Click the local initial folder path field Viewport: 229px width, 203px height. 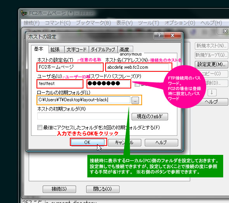pyautogui.click(x=83, y=100)
